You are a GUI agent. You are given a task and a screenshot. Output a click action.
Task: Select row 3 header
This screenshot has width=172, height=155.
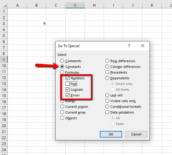(4, 23)
